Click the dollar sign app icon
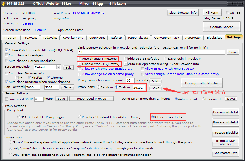 coord(3,3)
